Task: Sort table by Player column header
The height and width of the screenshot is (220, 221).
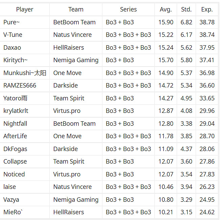Action: [25, 9]
